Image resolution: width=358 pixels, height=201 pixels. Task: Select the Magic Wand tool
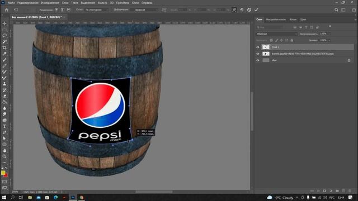tap(4, 42)
